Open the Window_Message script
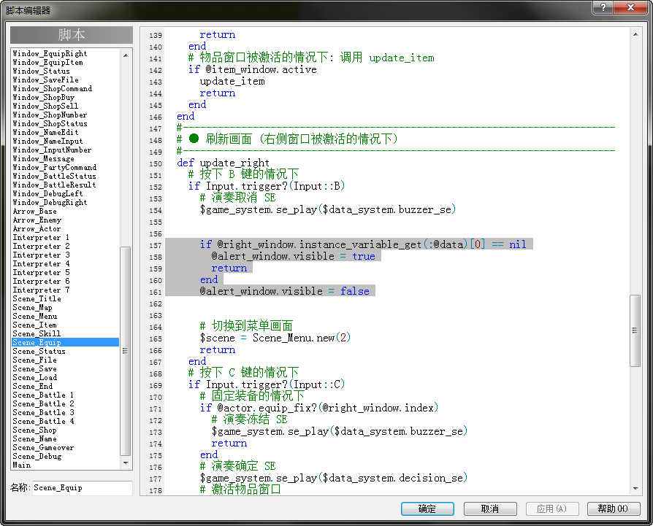Image resolution: width=653 pixels, height=526 pixels. coord(43,158)
